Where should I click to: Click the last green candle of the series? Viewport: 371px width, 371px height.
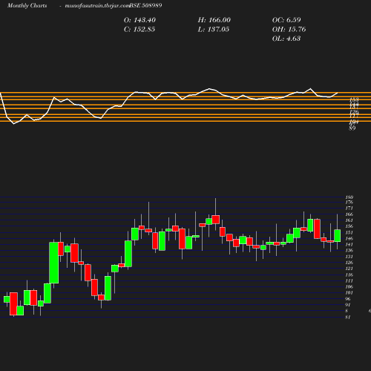pyautogui.click(x=338, y=236)
